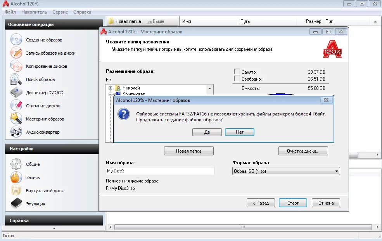
Task: Open the Создание образов disc icon
Action: tap(16, 40)
